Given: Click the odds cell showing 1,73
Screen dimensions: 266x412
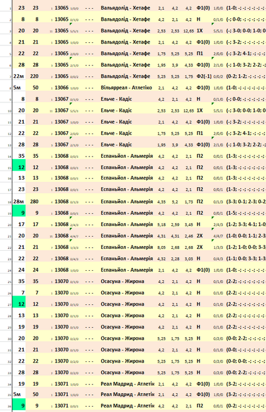Looking at the screenshot, I should click(189, 202).
